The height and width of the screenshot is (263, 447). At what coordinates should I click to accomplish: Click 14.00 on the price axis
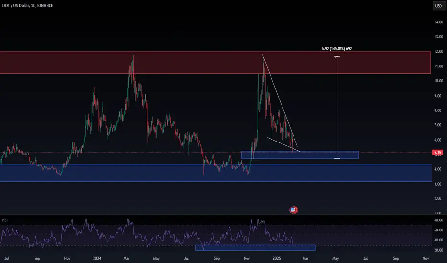(438, 22)
